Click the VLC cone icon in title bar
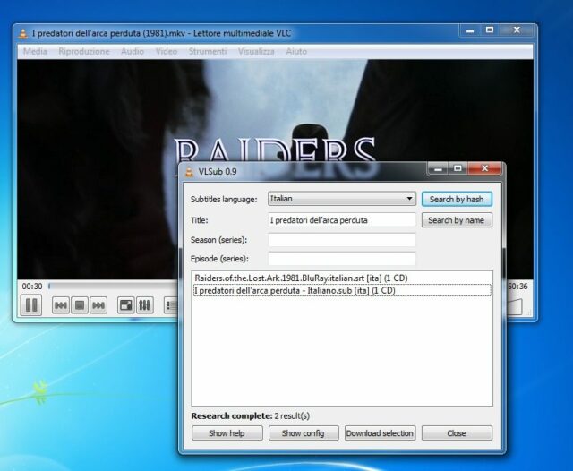573x471 pixels. click(22, 33)
